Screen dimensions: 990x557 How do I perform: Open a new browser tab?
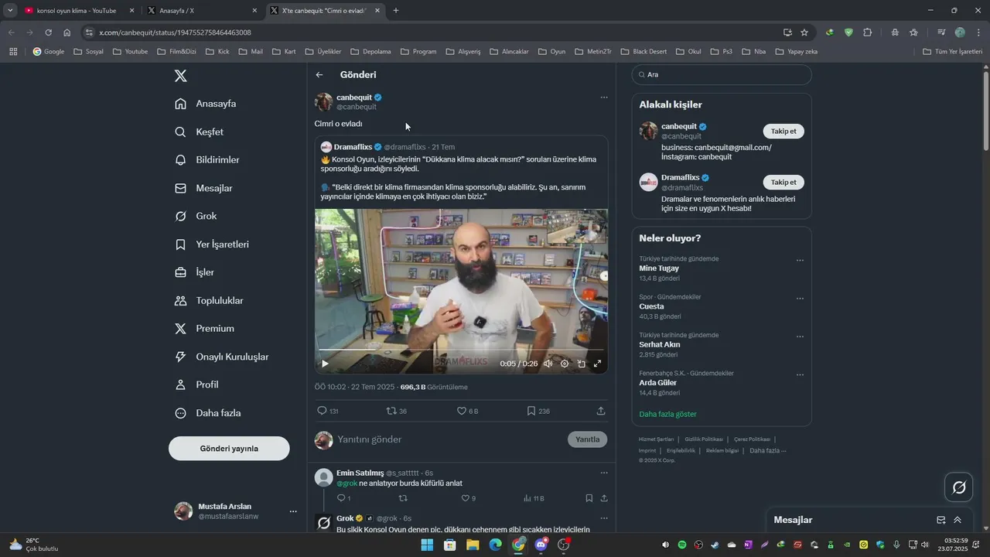click(x=396, y=11)
